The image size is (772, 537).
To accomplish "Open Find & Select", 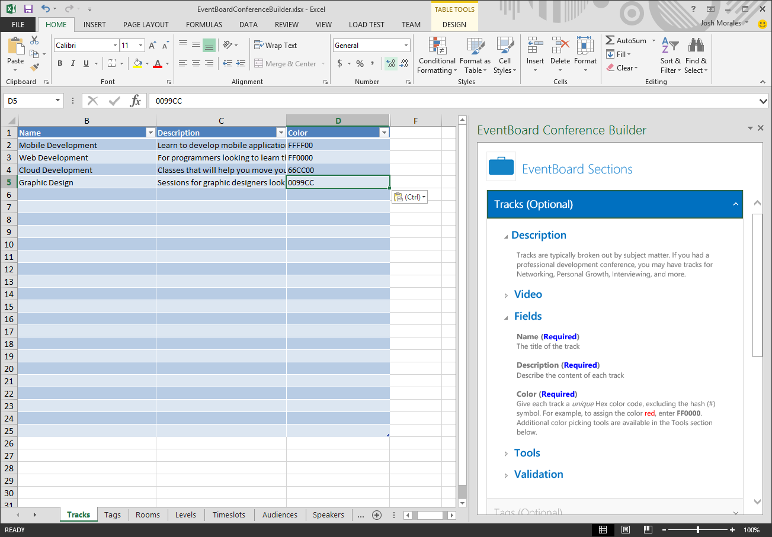I will 696,54.
